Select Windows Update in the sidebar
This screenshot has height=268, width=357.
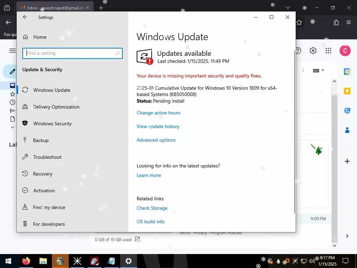coord(52,90)
